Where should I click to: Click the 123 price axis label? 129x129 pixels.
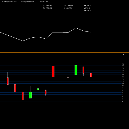pyautogui.click(x=123, y=77)
